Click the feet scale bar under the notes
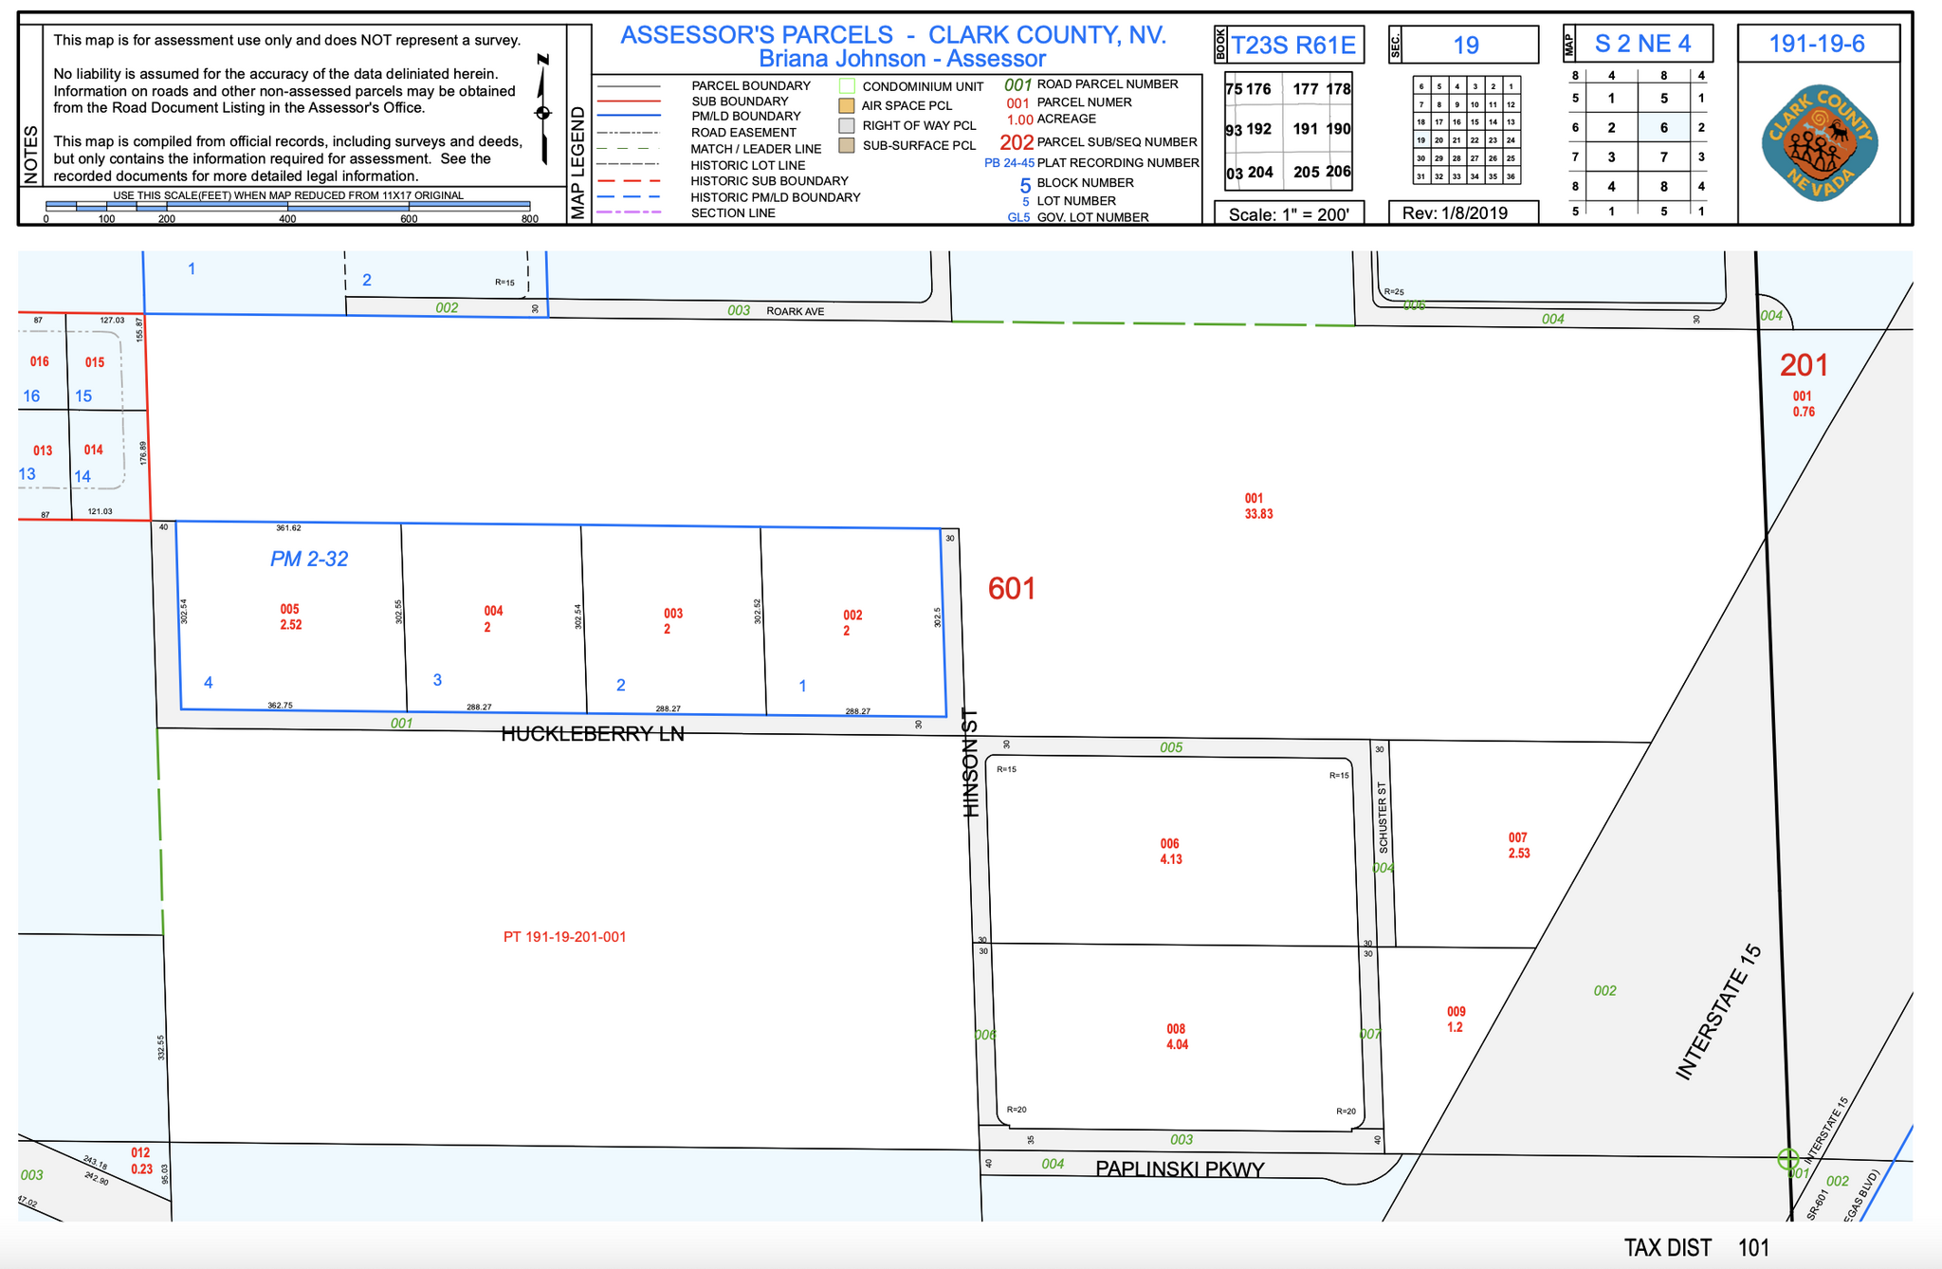This screenshot has height=1269, width=1942. tap(288, 206)
